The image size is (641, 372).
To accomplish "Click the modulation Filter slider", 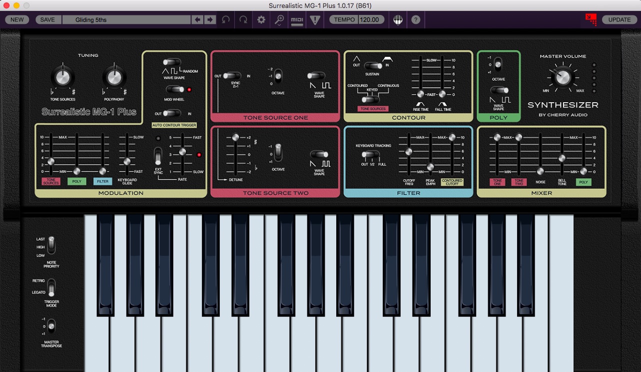I will pos(102,171).
